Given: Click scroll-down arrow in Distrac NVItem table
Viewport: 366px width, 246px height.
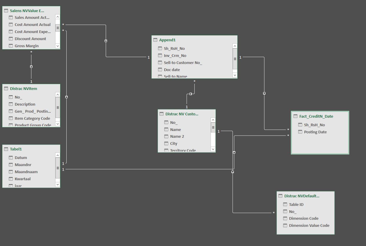Looking at the screenshot, I should (58, 124).
